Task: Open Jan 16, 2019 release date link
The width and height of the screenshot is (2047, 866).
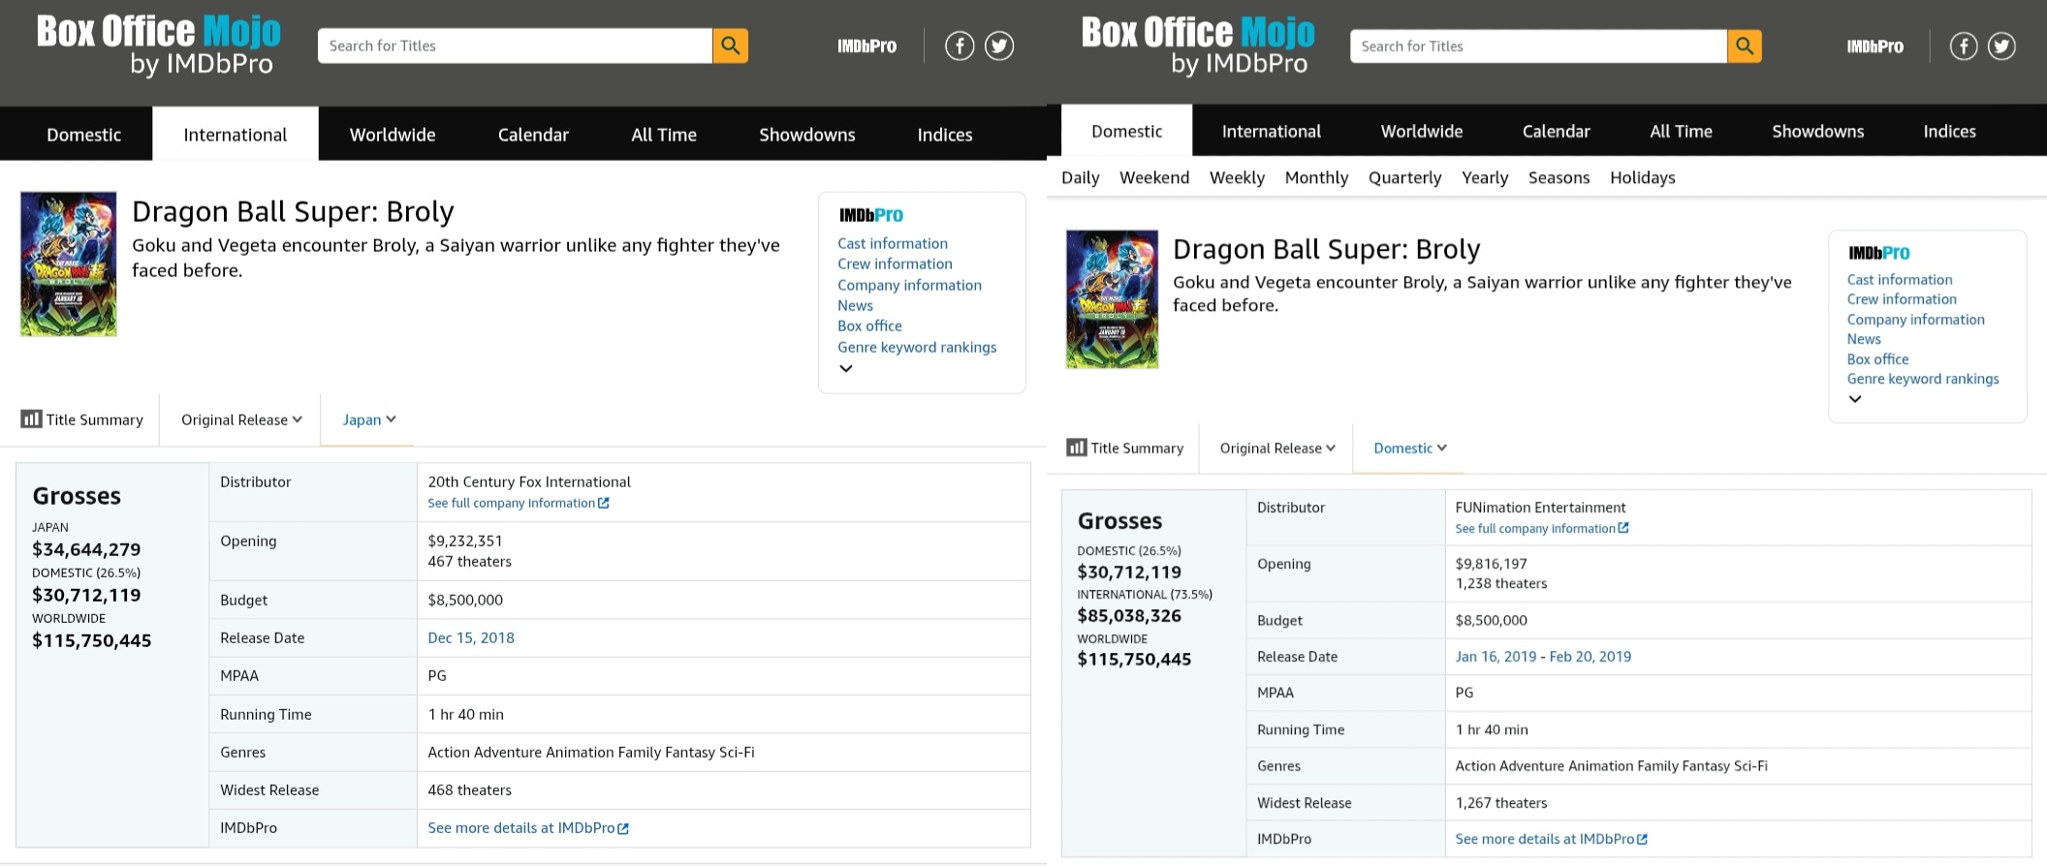Action: tap(1496, 656)
